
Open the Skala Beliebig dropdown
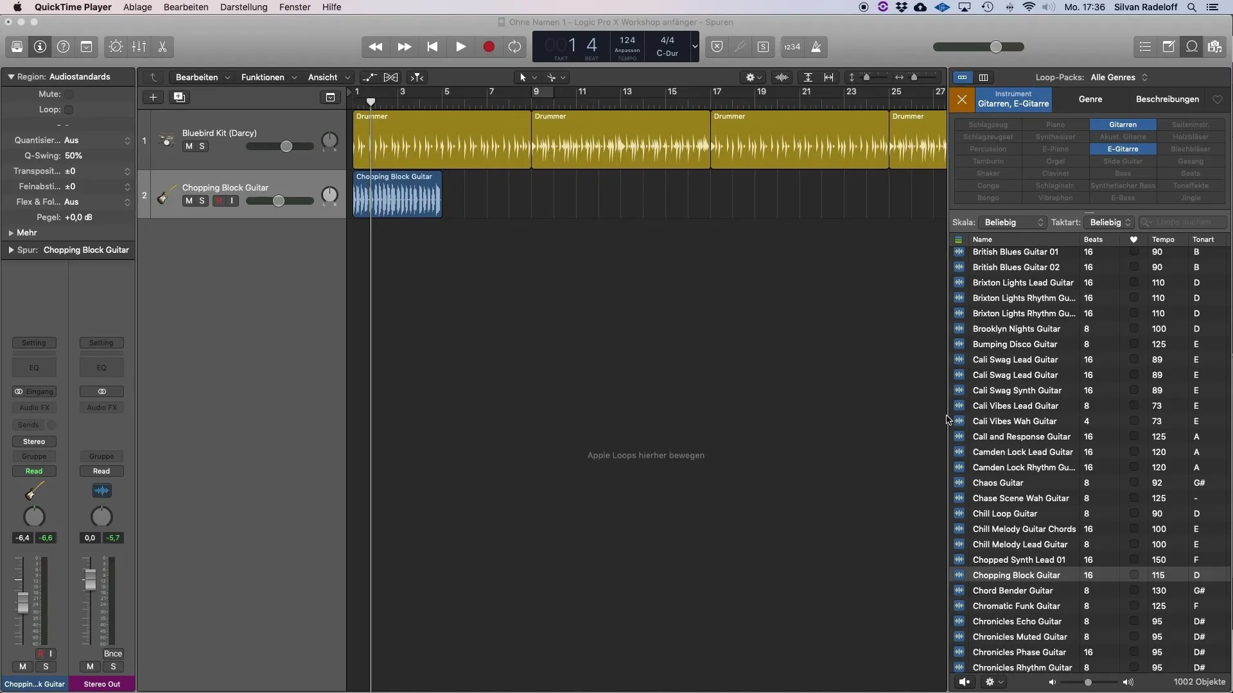[x=1013, y=223]
